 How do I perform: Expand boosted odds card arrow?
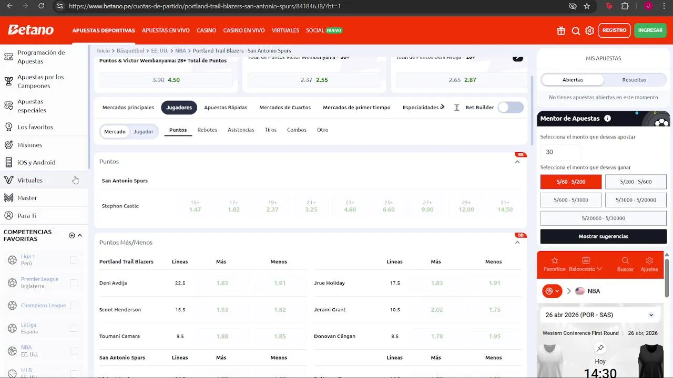518,58
